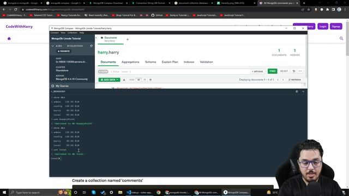Click REFRESH documents button
The height and width of the screenshot is (196, 349).
click(x=294, y=80)
